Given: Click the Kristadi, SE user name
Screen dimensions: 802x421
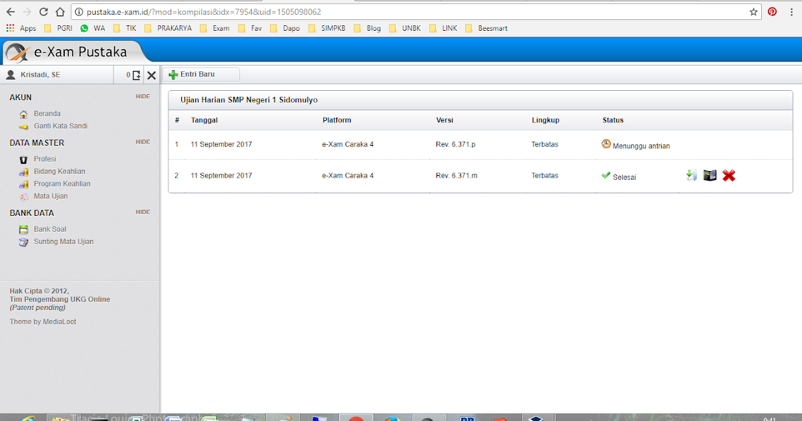Looking at the screenshot, I should pyautogui.click(x=40, y=75).
